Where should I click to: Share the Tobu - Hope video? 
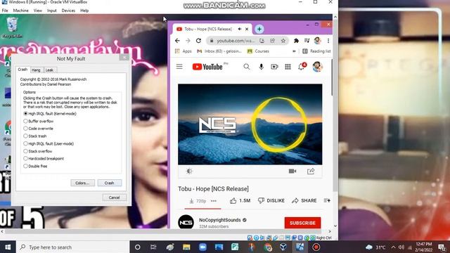point(304,200)
